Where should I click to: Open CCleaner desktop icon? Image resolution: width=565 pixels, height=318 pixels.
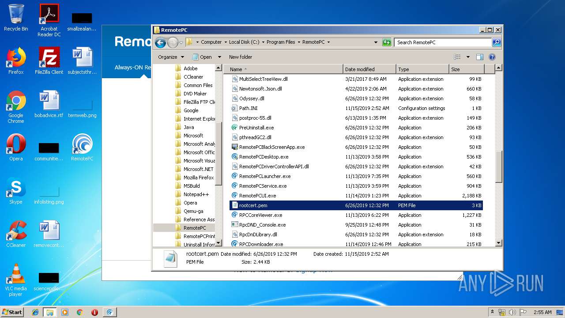pos(16,234)
